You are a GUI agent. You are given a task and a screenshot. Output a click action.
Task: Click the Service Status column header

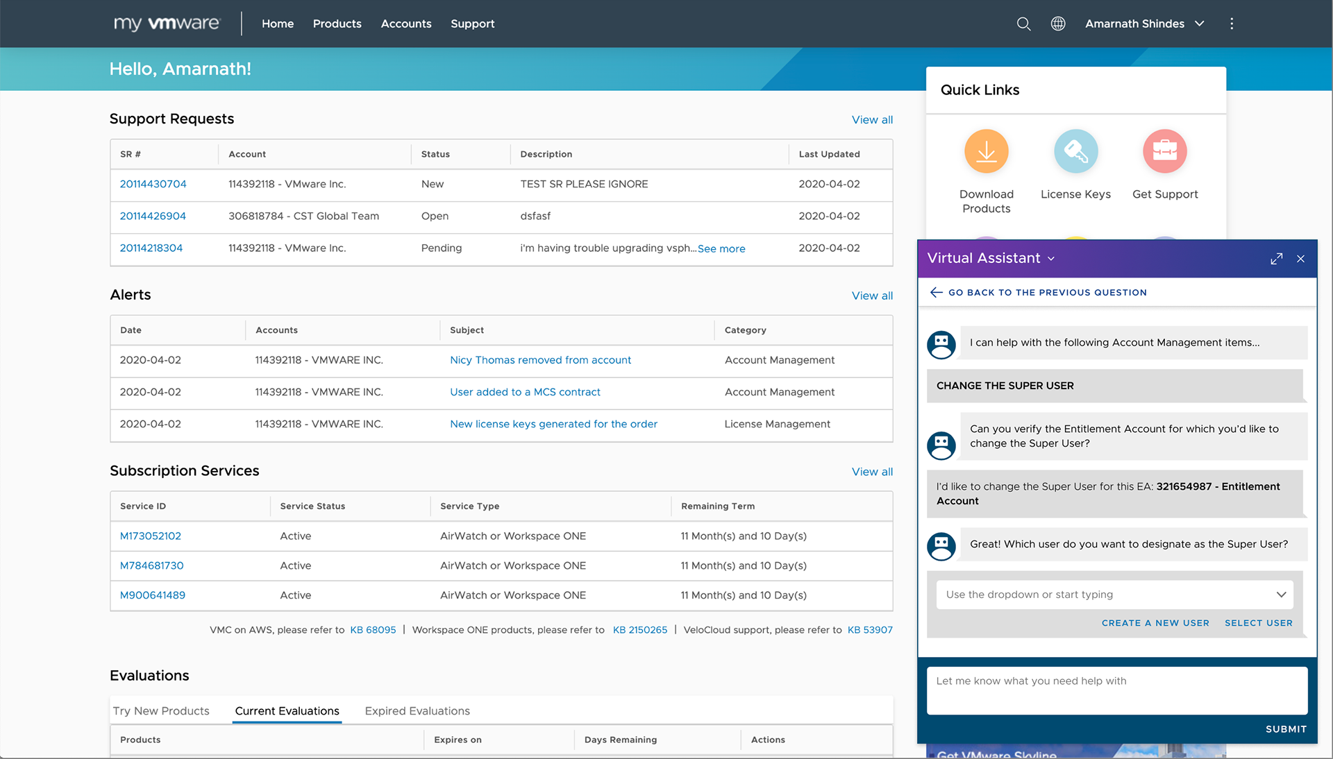pos(312,506)
